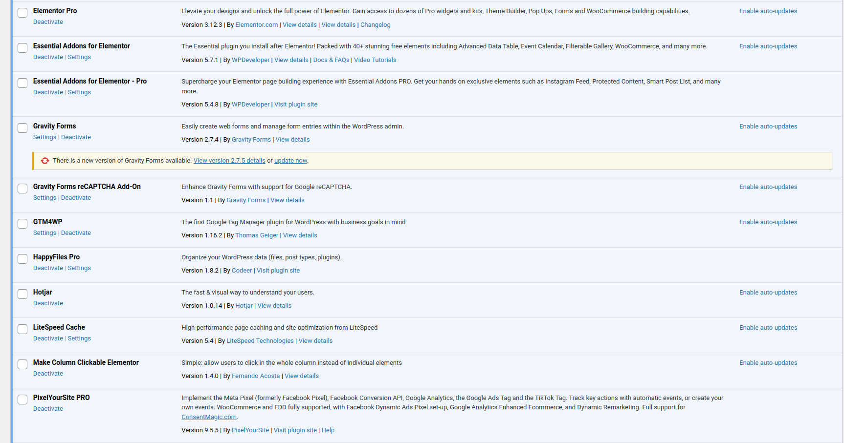Check the GTM4WP plugin checkbox

coord(22,224)
